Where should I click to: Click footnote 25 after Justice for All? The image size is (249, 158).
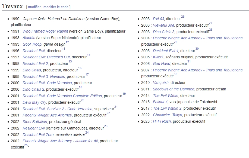[x=26, y=145]
